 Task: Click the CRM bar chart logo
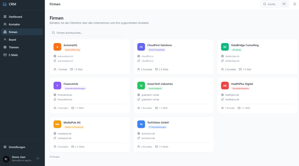point(5,4)
